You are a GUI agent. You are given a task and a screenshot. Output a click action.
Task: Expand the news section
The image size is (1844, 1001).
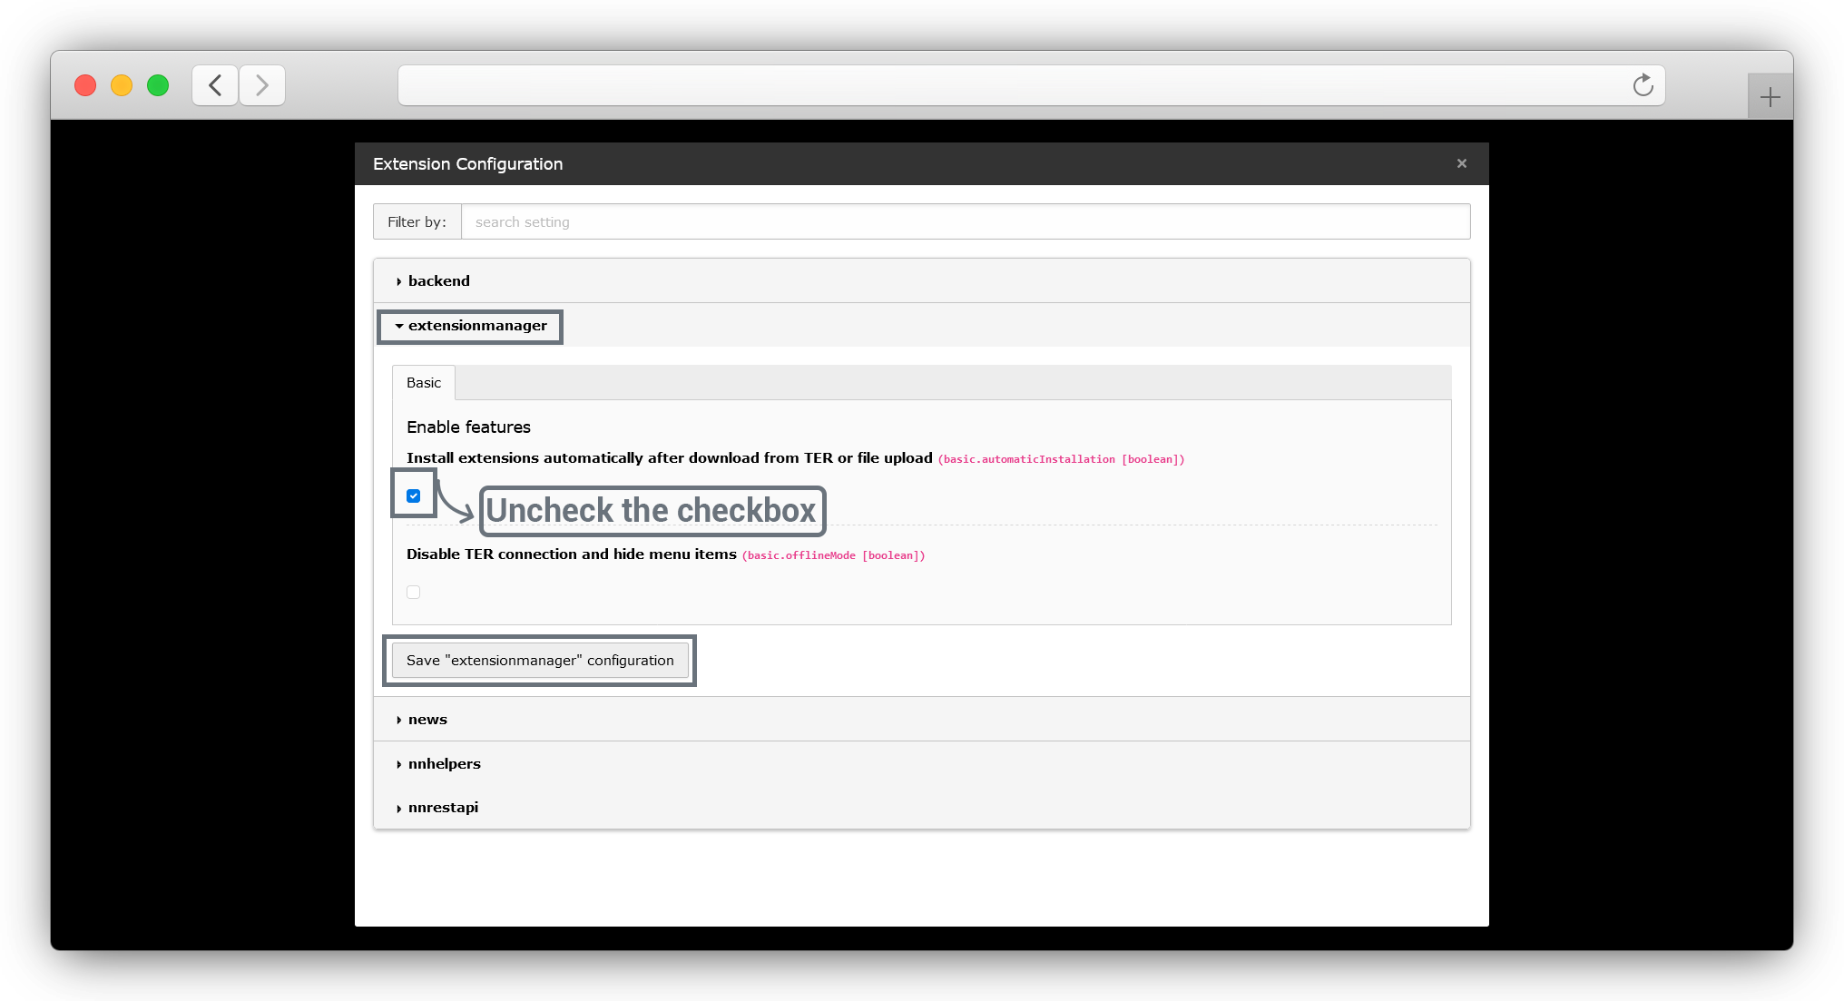coord(427,720)
